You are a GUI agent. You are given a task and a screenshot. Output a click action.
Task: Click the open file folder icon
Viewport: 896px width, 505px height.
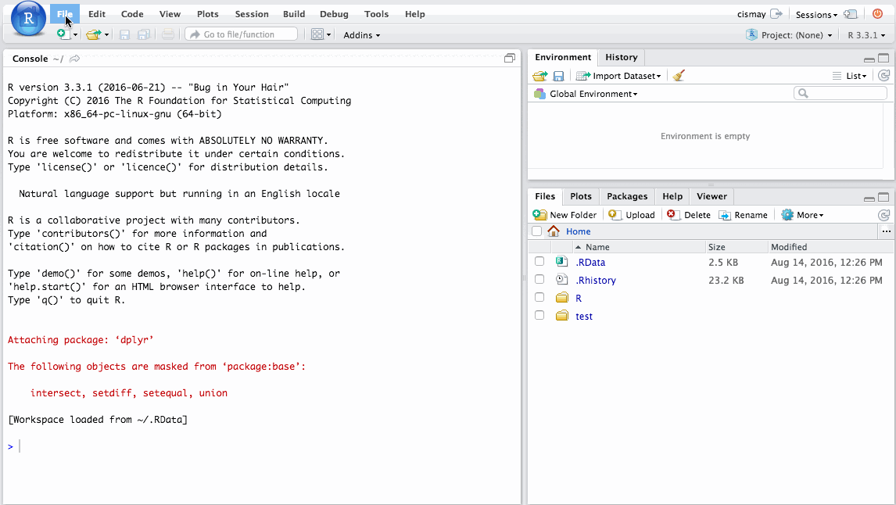point(93,34)
